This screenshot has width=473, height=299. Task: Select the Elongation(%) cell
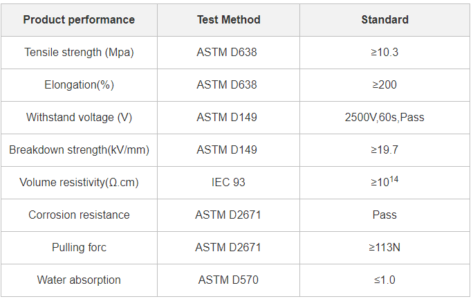(x=79, y=85)
